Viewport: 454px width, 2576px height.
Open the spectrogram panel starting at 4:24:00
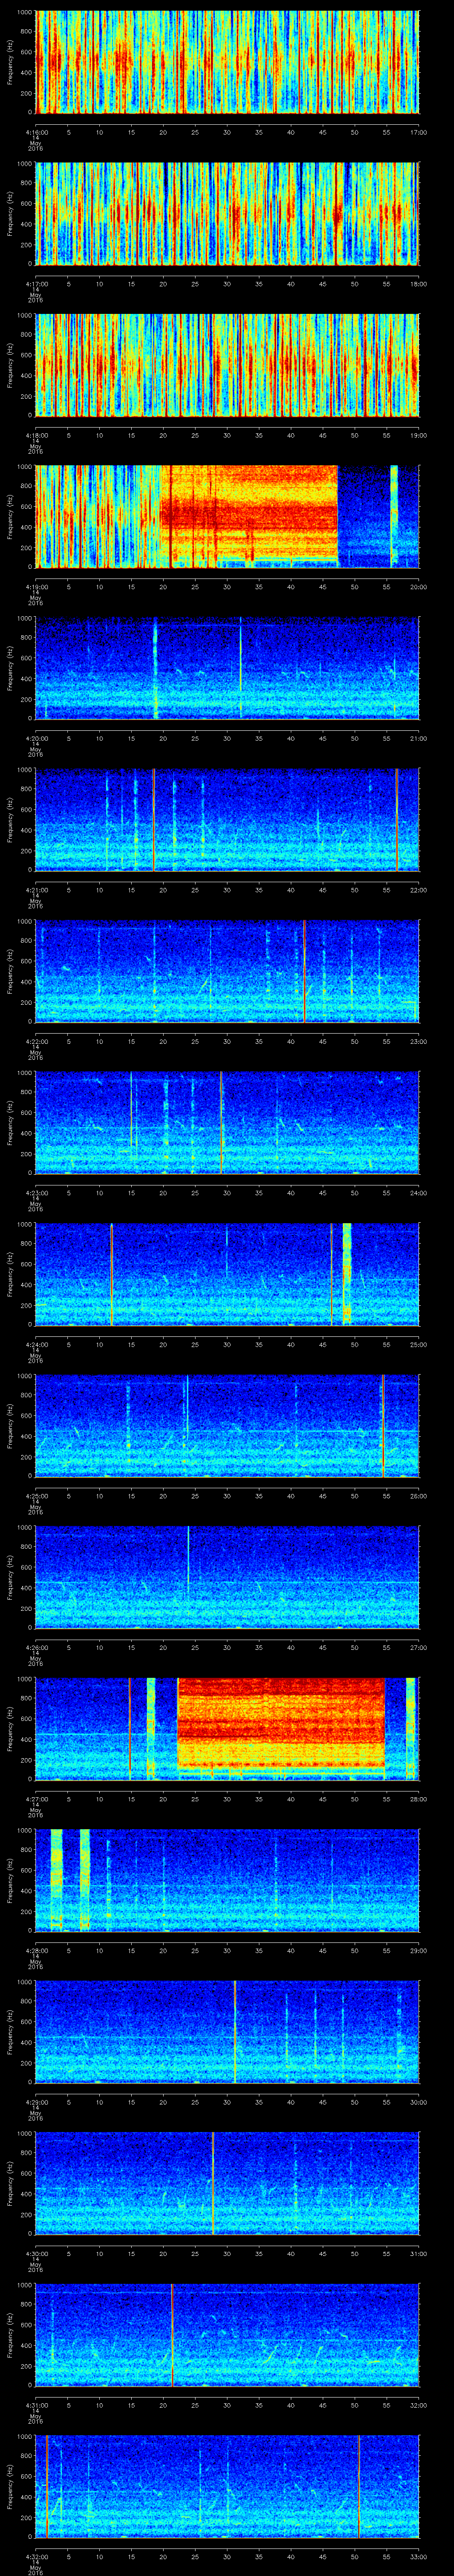[227, 1274]
